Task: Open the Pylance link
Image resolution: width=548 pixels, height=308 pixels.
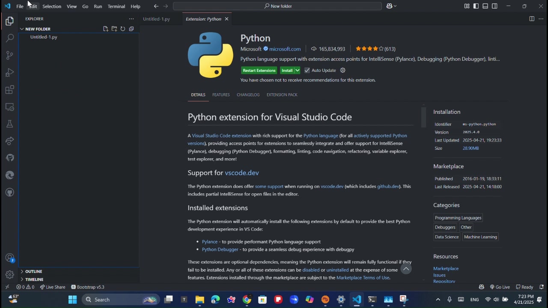Action: point(210,242)
